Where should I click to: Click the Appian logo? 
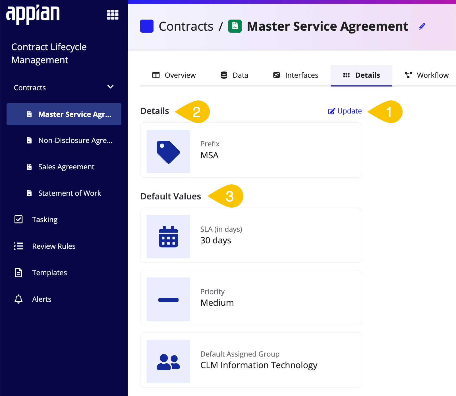(33, 14)
